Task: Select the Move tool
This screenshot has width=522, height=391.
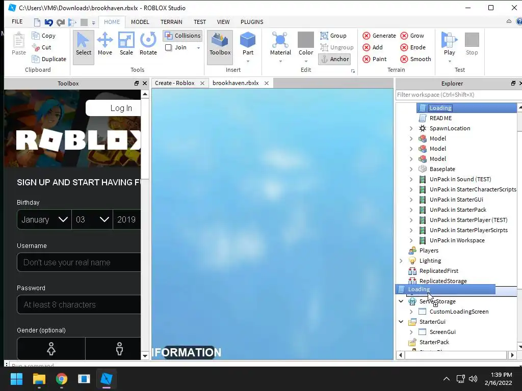Action: point(105,44)
